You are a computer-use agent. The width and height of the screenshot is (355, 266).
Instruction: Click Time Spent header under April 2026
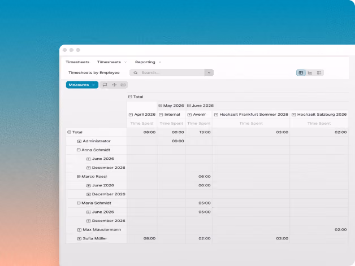pyautogui.click(x=142, y=124)
